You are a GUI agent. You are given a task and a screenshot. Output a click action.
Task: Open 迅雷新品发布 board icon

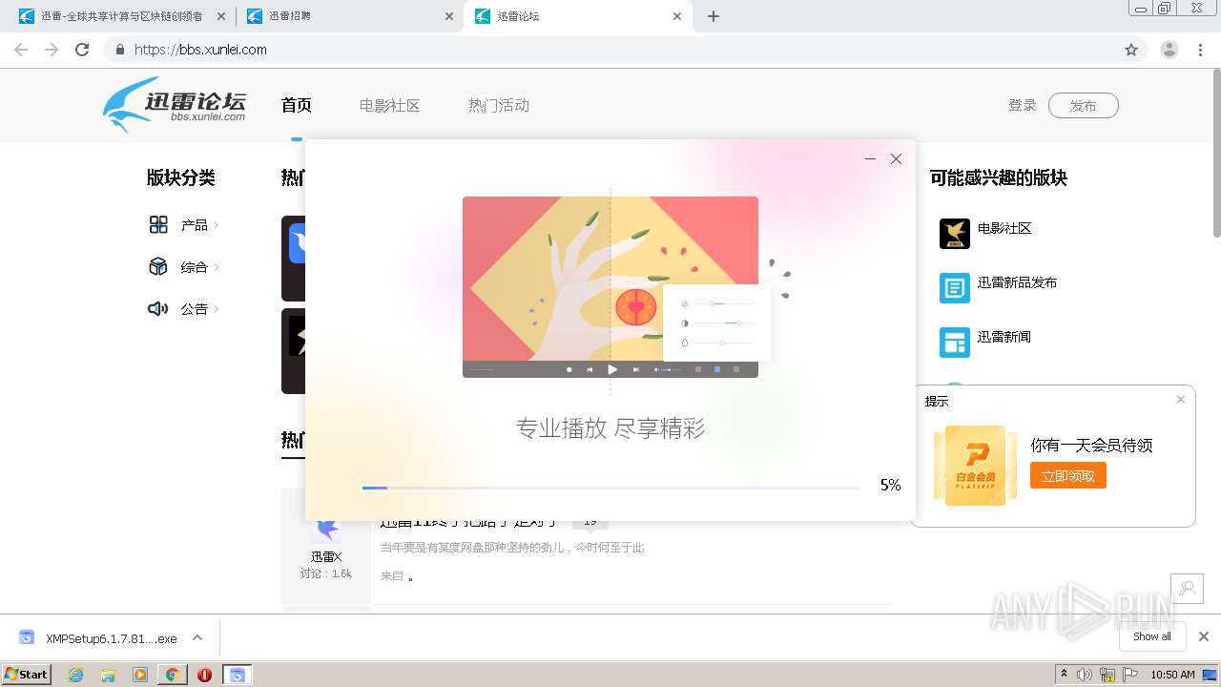pyautogui.click(x=955, y=288)
